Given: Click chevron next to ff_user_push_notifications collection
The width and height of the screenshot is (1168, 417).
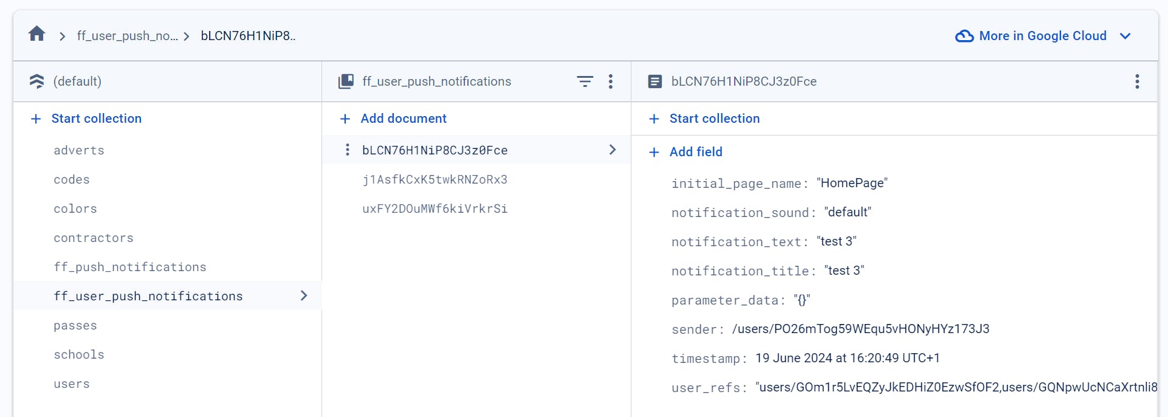Looking at the screenshot, I should point(304,295).
